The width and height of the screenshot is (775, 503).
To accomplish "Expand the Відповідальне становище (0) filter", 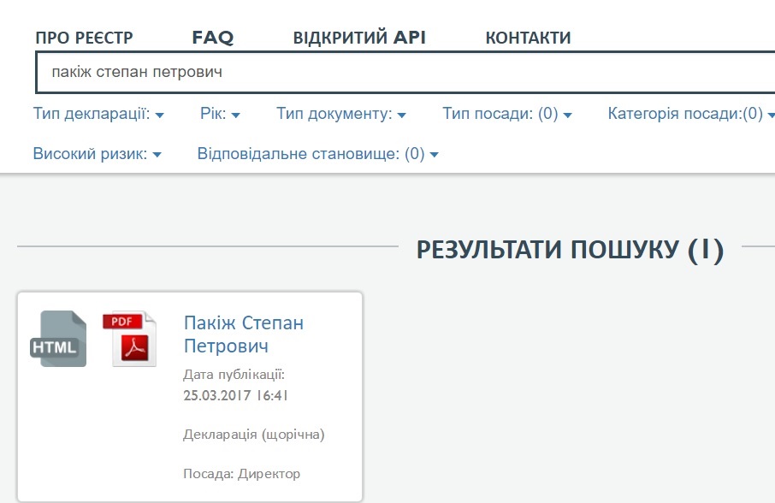I will click(317, 155).
